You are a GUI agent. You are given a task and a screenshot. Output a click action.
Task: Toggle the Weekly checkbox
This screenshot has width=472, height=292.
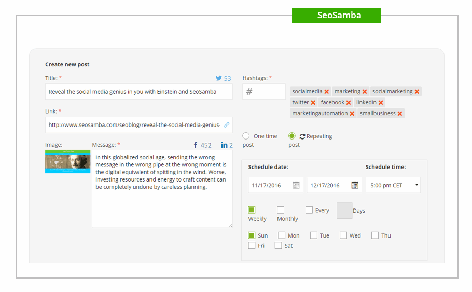[x=252, y=210]
